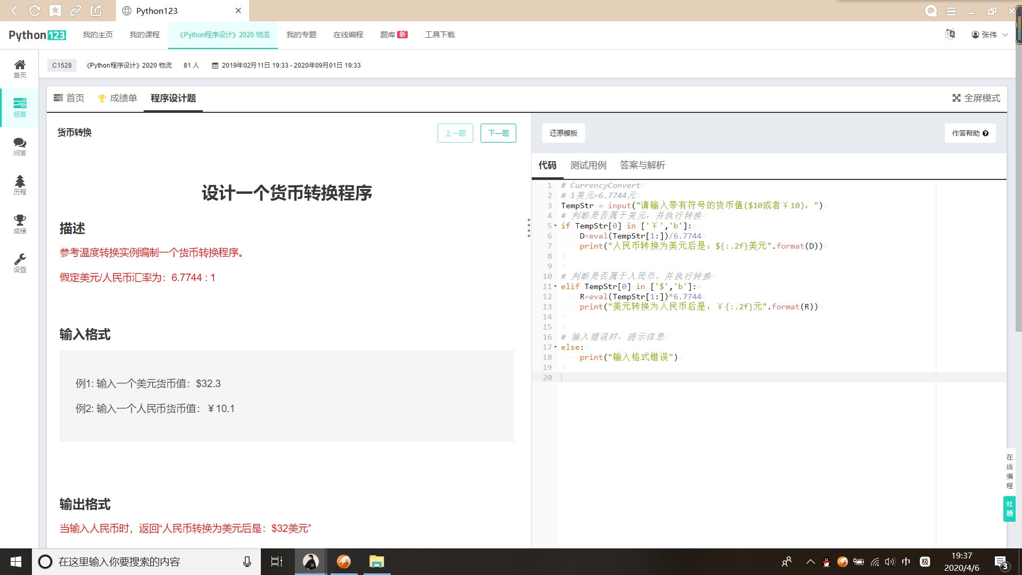Open the 作答帮助 help button
This screenshot has width=1022, height=575.
[970, 133]
